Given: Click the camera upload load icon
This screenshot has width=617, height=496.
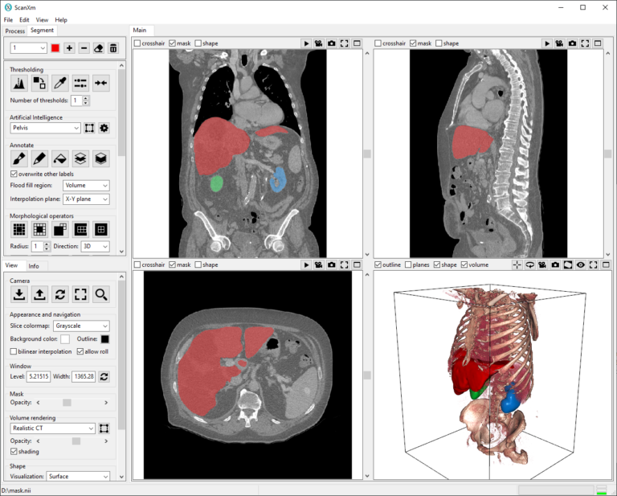Looking at the screenshot, I should coord(39,294).
